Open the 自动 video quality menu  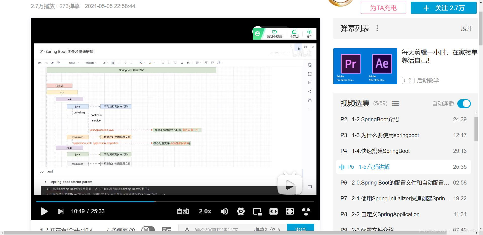click(183, 211)
